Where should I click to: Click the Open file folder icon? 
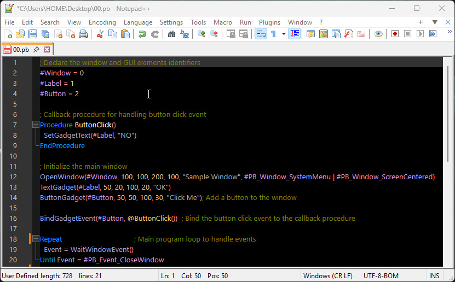(x=20, y=34)
